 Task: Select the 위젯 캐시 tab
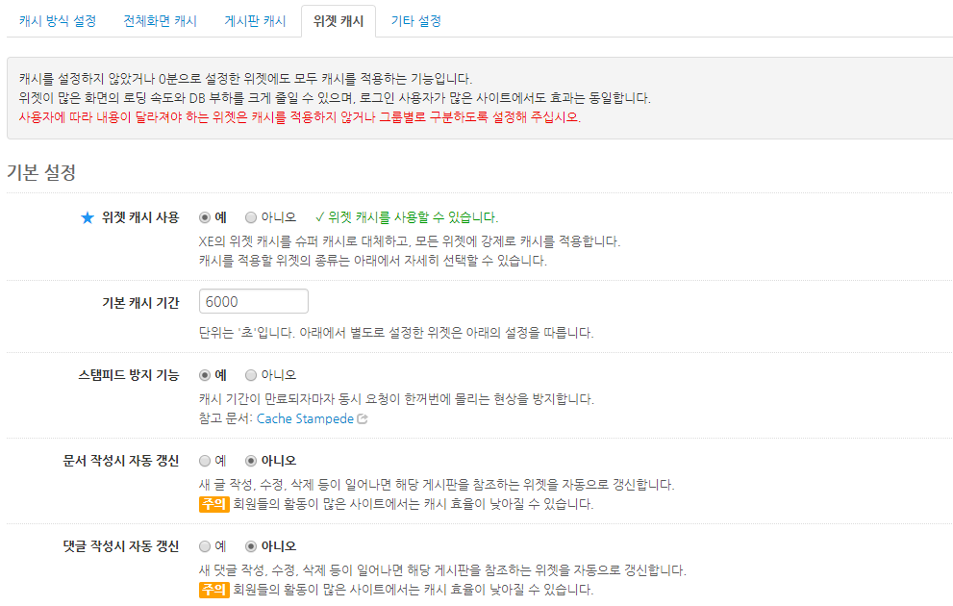339,20
